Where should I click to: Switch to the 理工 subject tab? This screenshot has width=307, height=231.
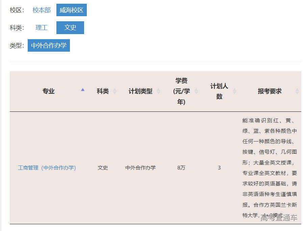42,27
